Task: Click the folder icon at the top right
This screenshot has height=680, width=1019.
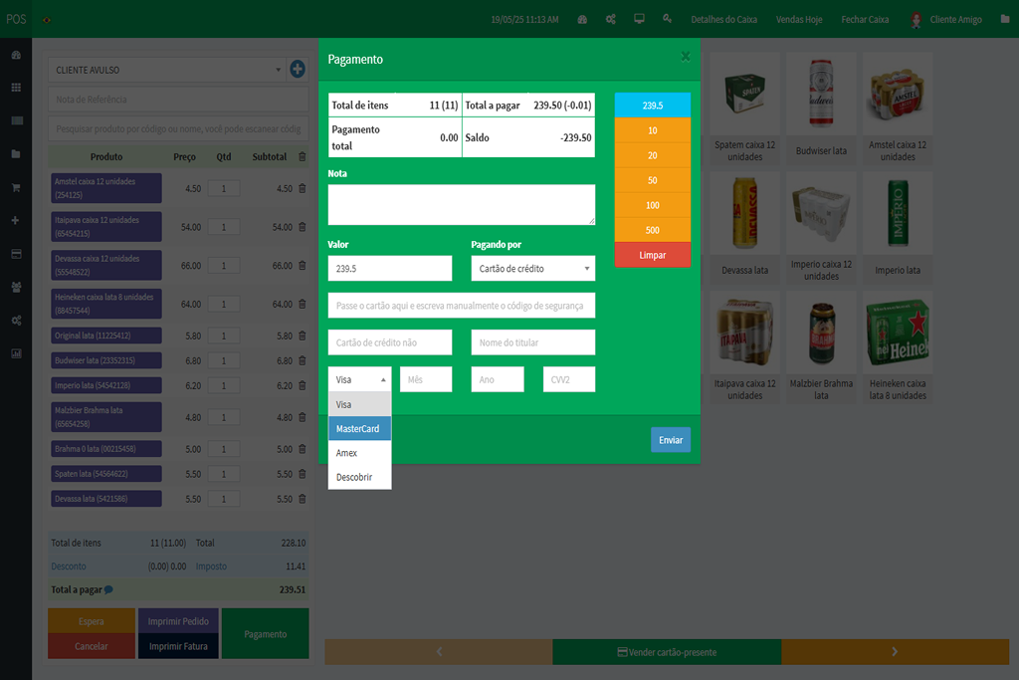Action: coord(1003,19)
